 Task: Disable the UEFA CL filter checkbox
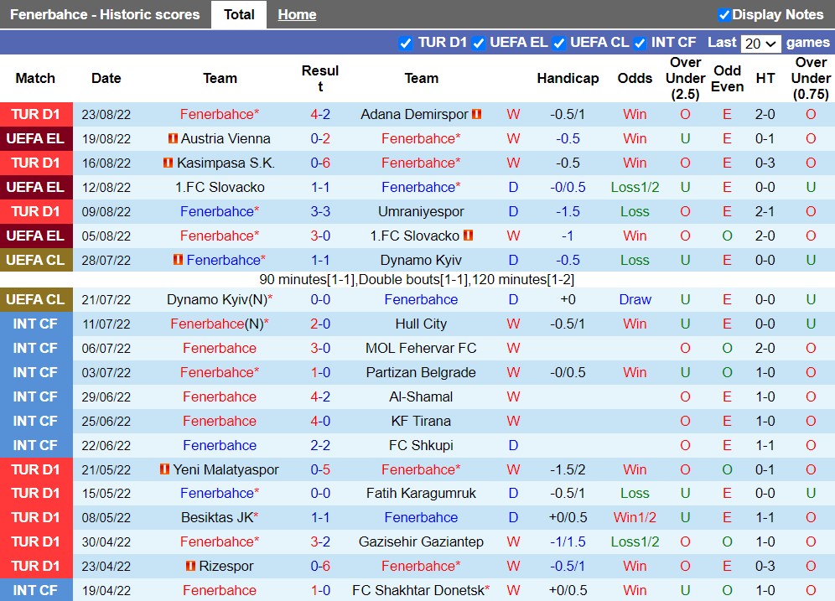coord(560,43)
